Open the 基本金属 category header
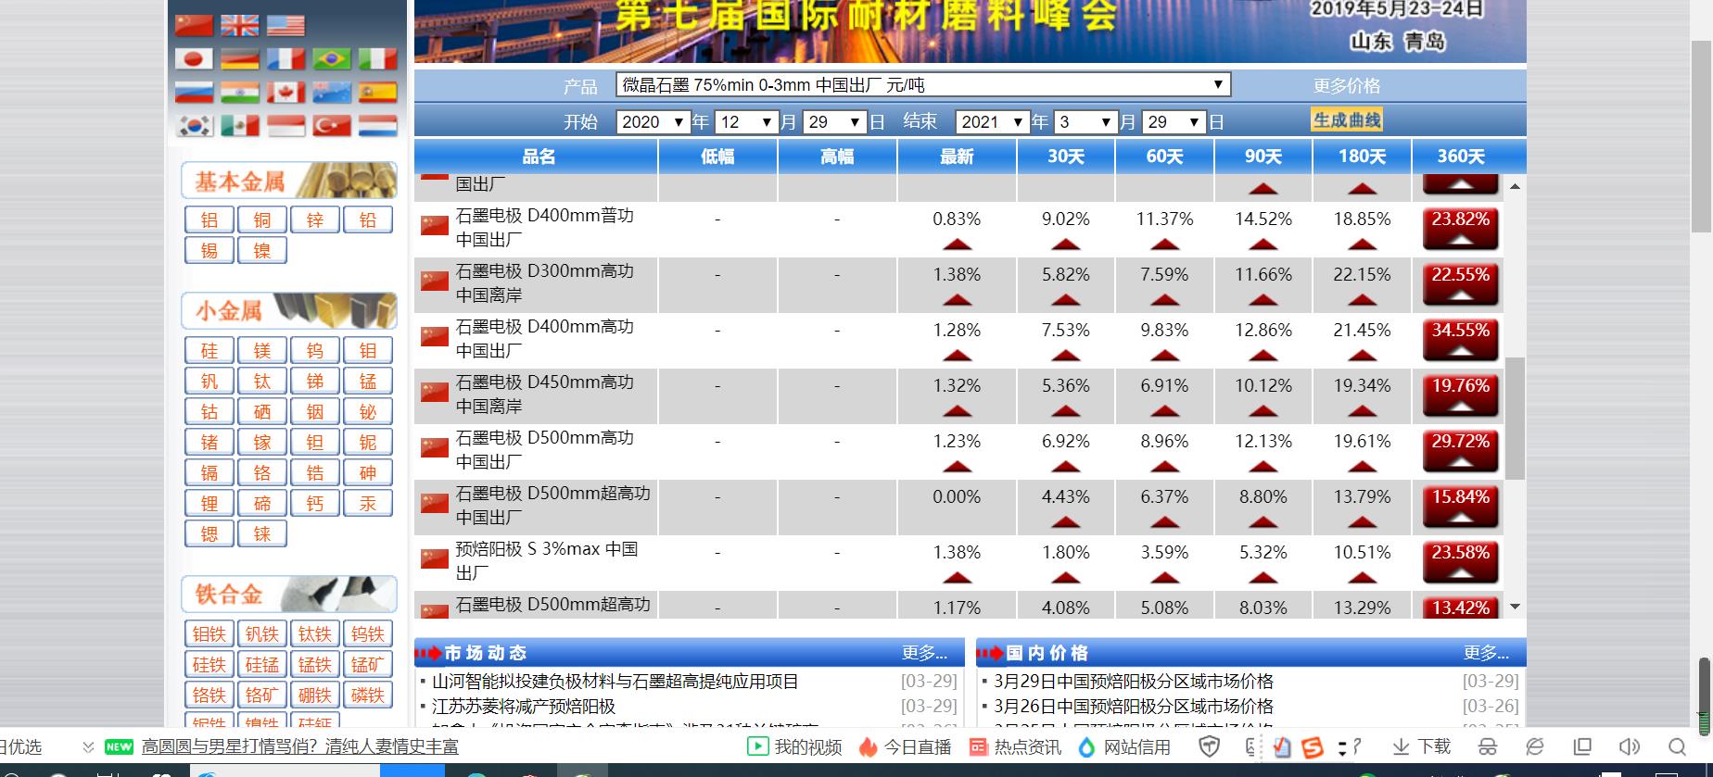Screen dimensions: 1713x777 point(289,181)
